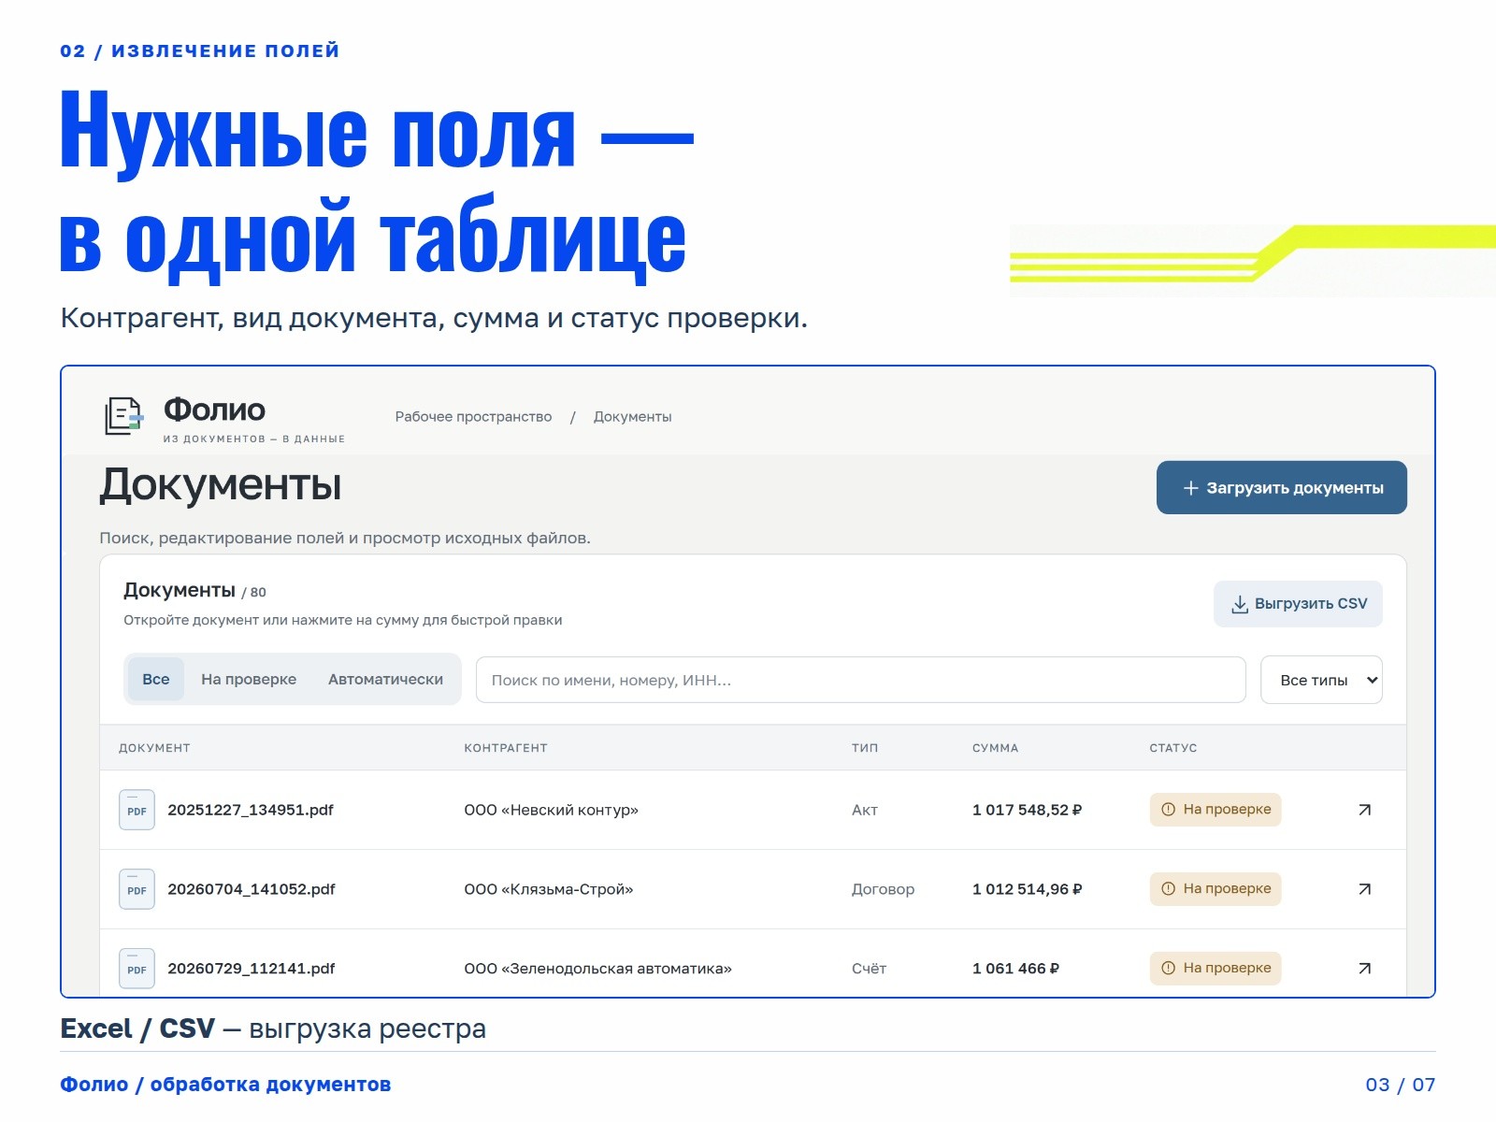Click the На проверке status of ООО «Клязьма-Строй»
The width and height of the screenshot is (1496, 1122).
pos(1215,889)
